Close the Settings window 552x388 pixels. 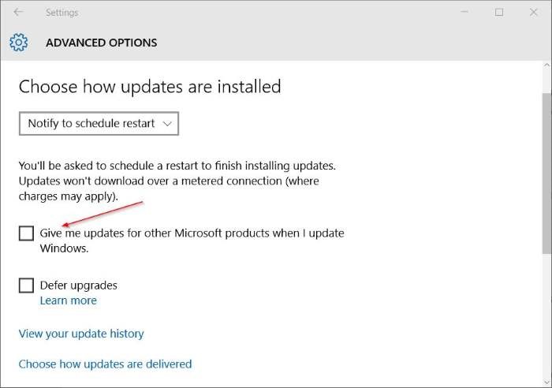coord(533,13)
